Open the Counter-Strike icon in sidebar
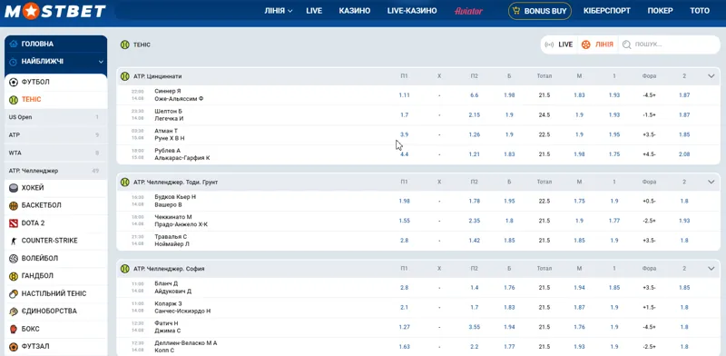Viewport: 726px width, 356px height. (x=14, y=241)
